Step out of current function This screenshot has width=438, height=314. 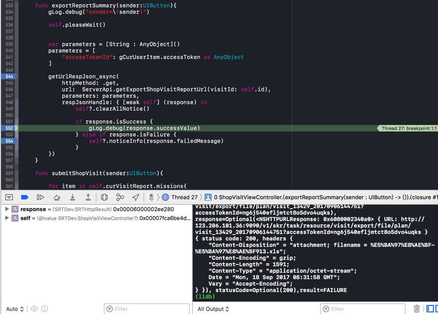[88, 197]
